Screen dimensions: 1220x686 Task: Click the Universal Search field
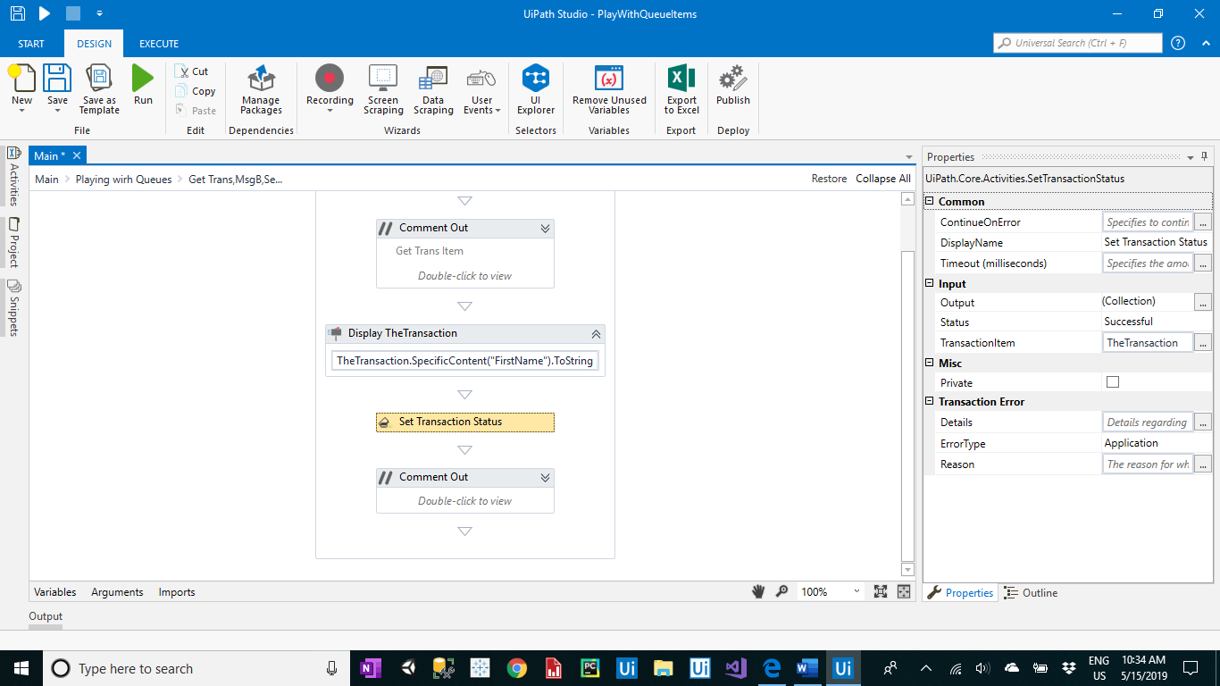1077,42
